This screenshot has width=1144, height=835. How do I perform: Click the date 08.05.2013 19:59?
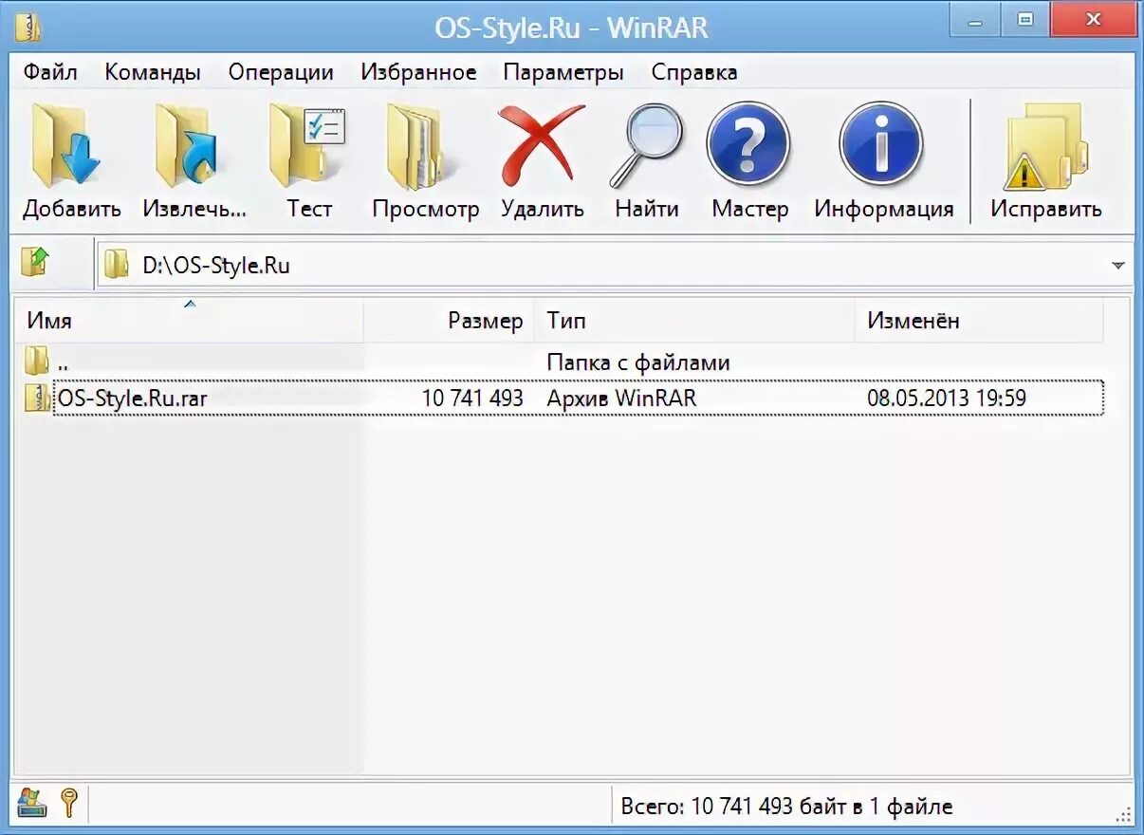tap(947, 399)
